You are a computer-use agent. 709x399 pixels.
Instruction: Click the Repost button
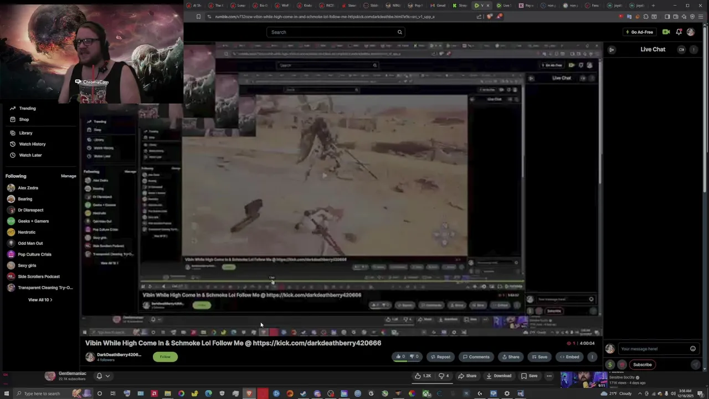coord(440,357)
